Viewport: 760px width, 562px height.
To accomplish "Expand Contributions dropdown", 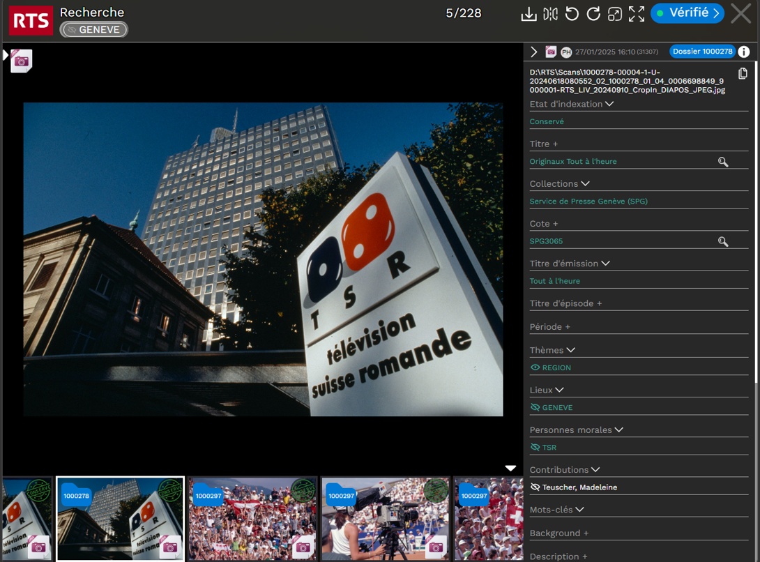I will (x=595, y=469).
